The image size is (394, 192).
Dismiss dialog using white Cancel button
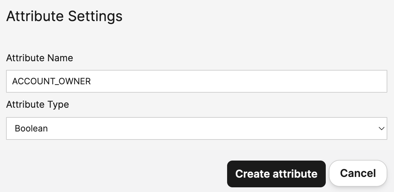[x=358, y=173]
